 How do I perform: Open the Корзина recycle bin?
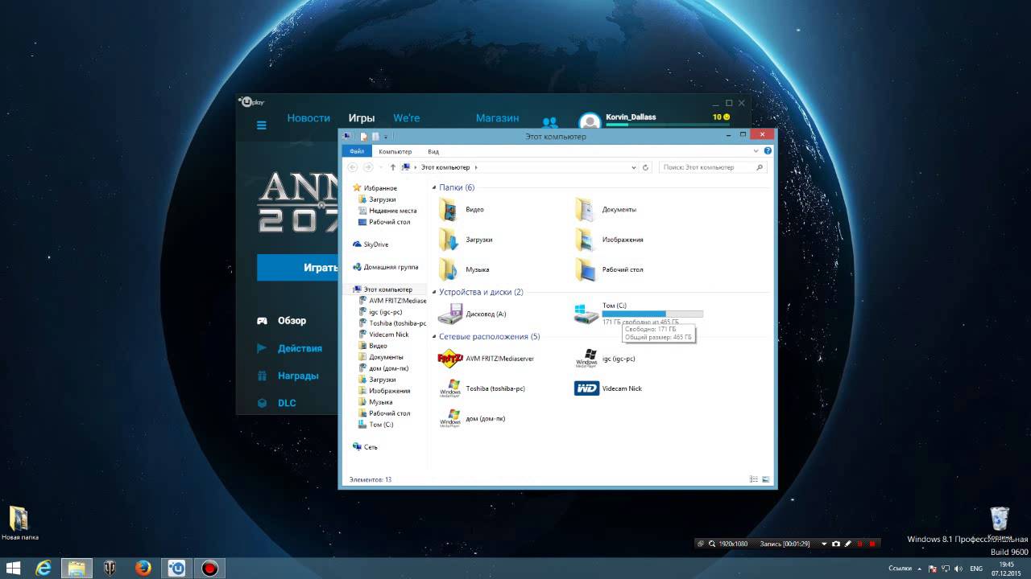tap(1000, 524)
